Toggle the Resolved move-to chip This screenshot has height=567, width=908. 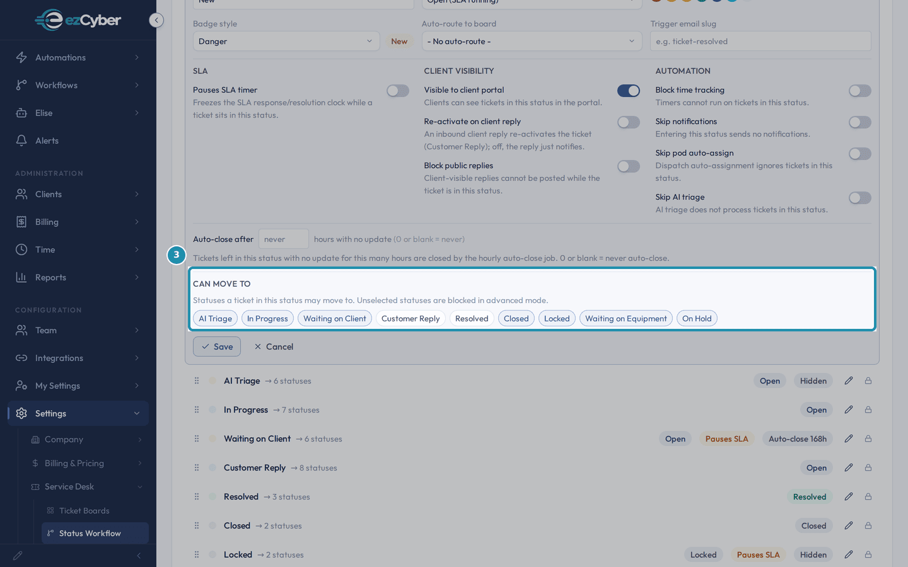(x=472, y=318)
